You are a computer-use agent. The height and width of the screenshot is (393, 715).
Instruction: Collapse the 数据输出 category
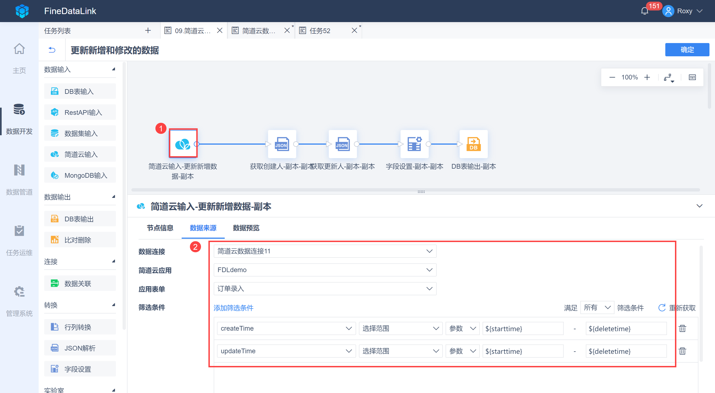click(113, 197)
